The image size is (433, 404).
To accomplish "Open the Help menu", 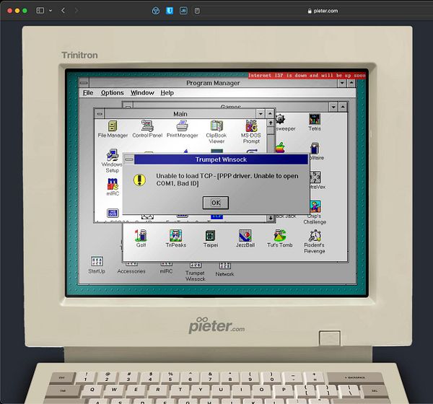I will click(x=167, y=93).
